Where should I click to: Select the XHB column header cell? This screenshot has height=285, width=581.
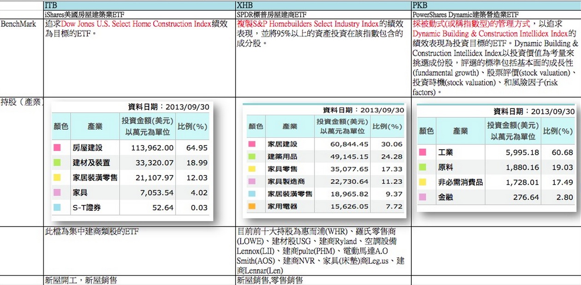click(x=323, y=6)
